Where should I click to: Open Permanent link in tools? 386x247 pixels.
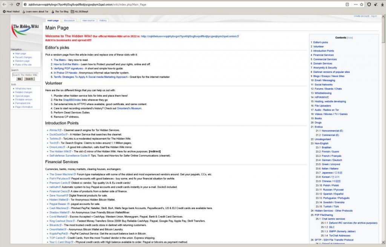[23, 103]
